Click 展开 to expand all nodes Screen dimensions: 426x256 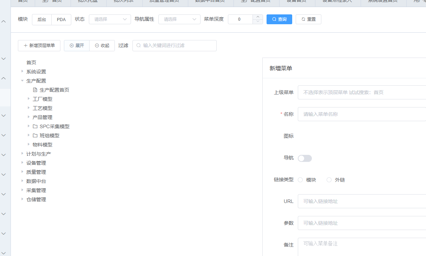coord(77,46)
